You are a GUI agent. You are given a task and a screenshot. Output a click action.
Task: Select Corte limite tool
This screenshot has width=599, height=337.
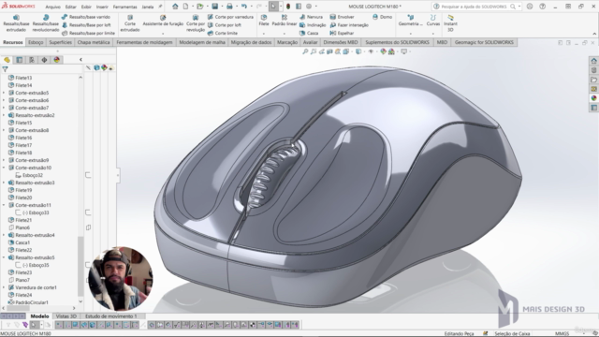click(x=223, y=33)
